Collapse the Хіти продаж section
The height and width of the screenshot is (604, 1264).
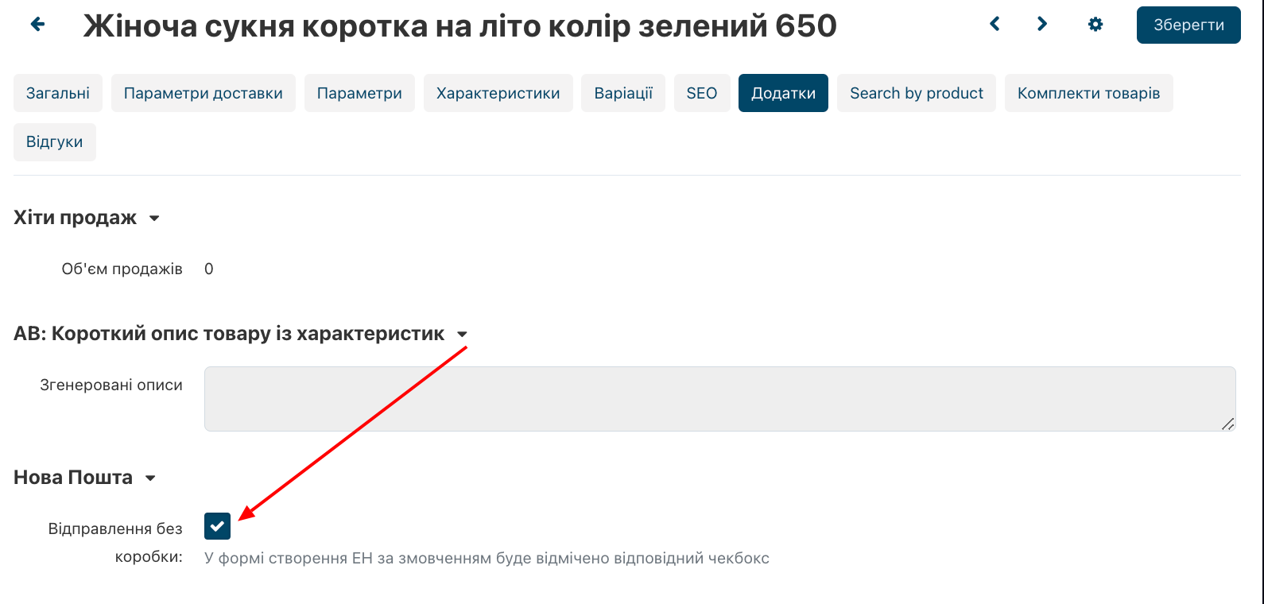[x=154, y=219]
